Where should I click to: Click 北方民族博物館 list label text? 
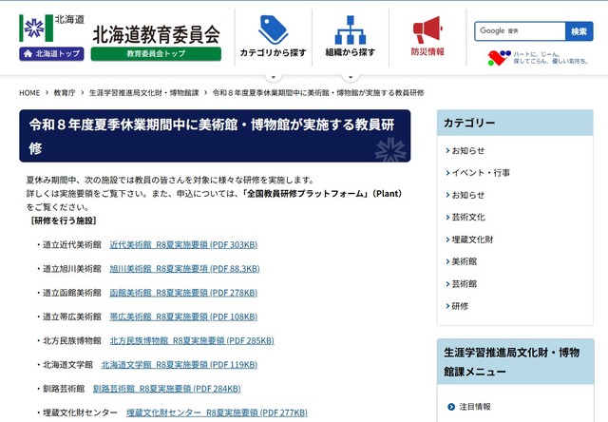pos(72,341)
